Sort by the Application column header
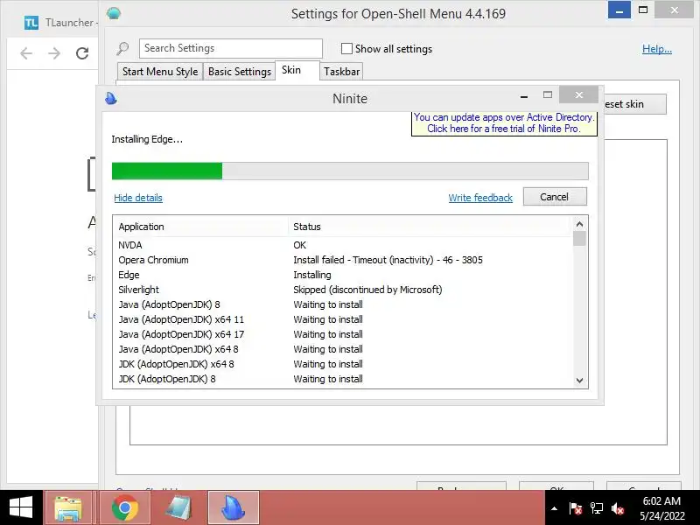The image size is (700, 525). click(200, 227)
